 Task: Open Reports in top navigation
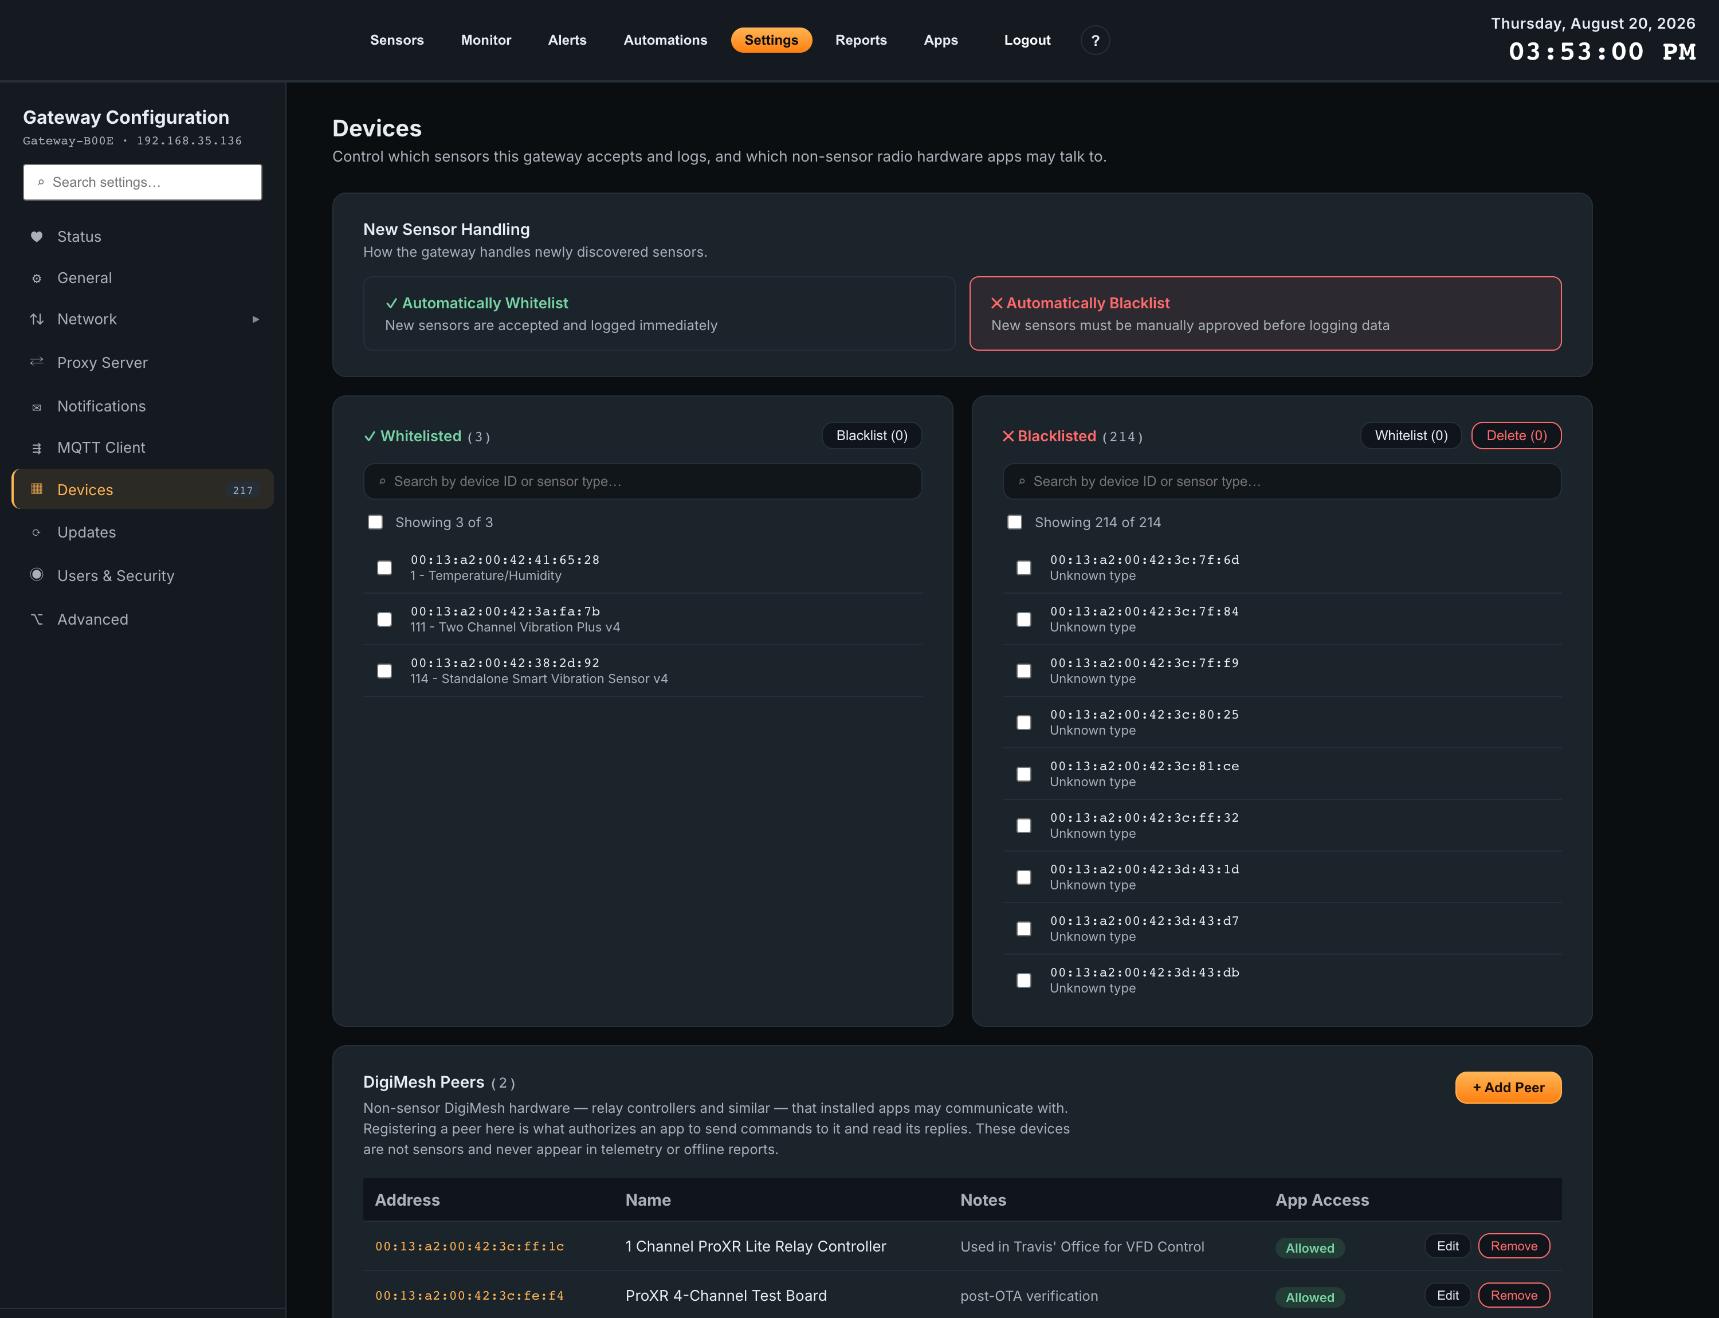[x=861, y=40]
